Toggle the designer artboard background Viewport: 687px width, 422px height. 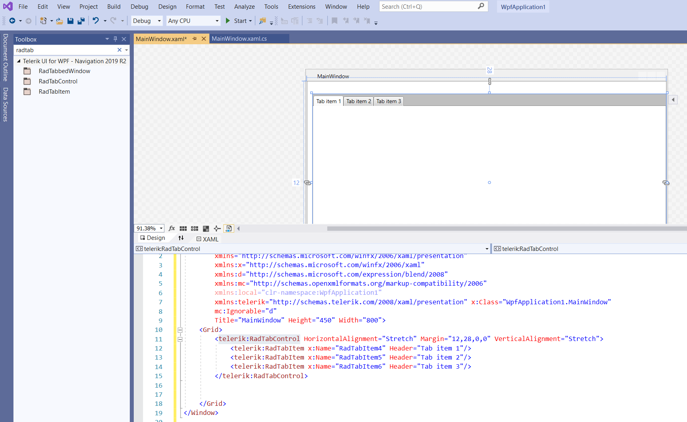point(206,228)
